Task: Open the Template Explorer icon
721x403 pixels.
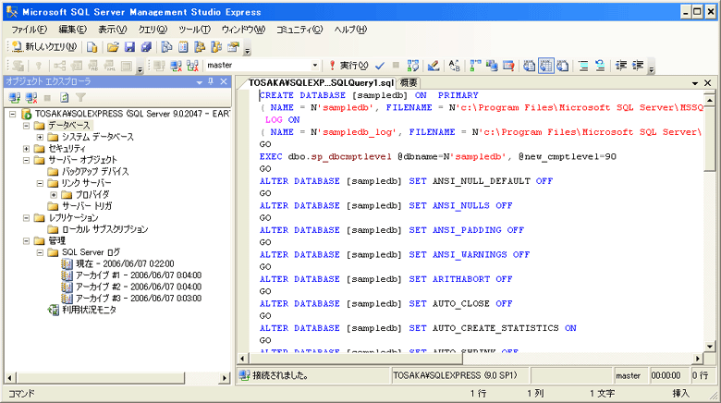Action: coord(216,47)
